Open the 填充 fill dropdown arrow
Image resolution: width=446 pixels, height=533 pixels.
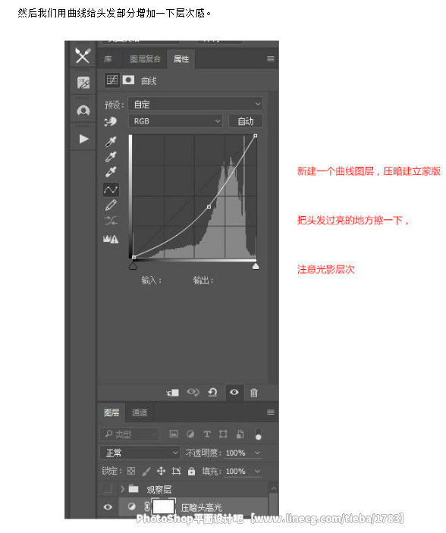tap(257, 471)
